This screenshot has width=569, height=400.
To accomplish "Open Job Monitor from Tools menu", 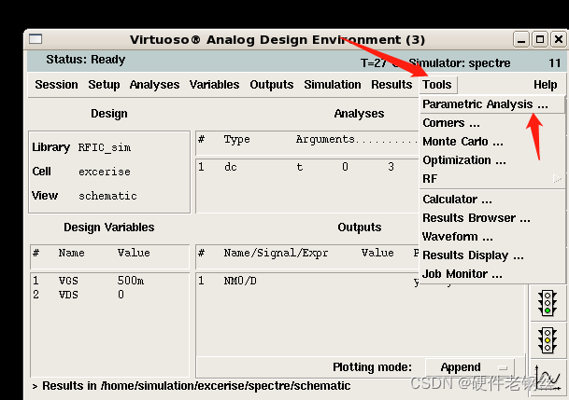I will (491, 274).
